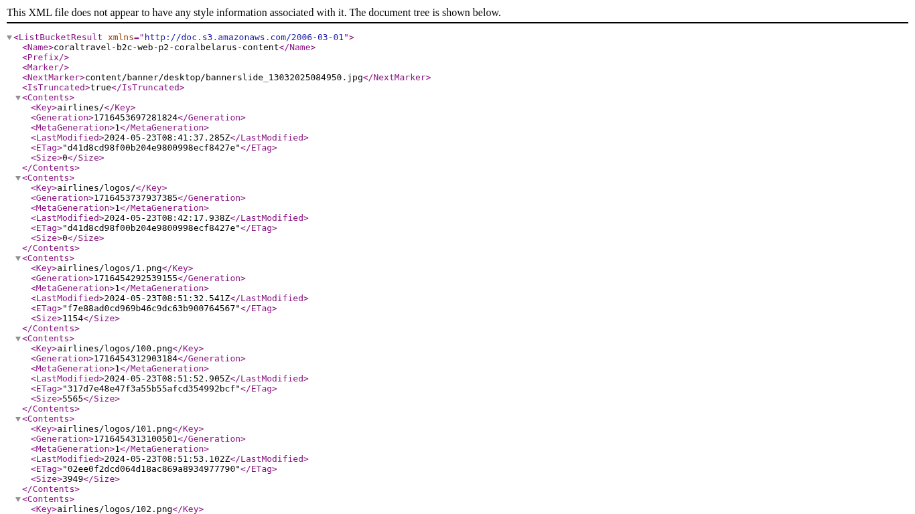This screenshot has height=514, width=915.
Task: Click Key value airlines/logos/100.png
Action: (115, 349)
